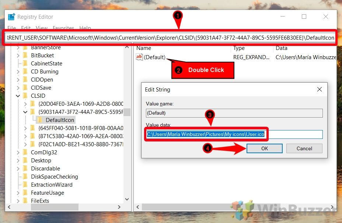Click the Value data input field

pos(234,134)
